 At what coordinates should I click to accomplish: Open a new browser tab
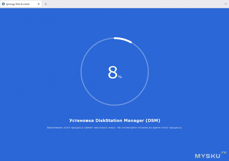pyautogui.click(x=46, y=4)
